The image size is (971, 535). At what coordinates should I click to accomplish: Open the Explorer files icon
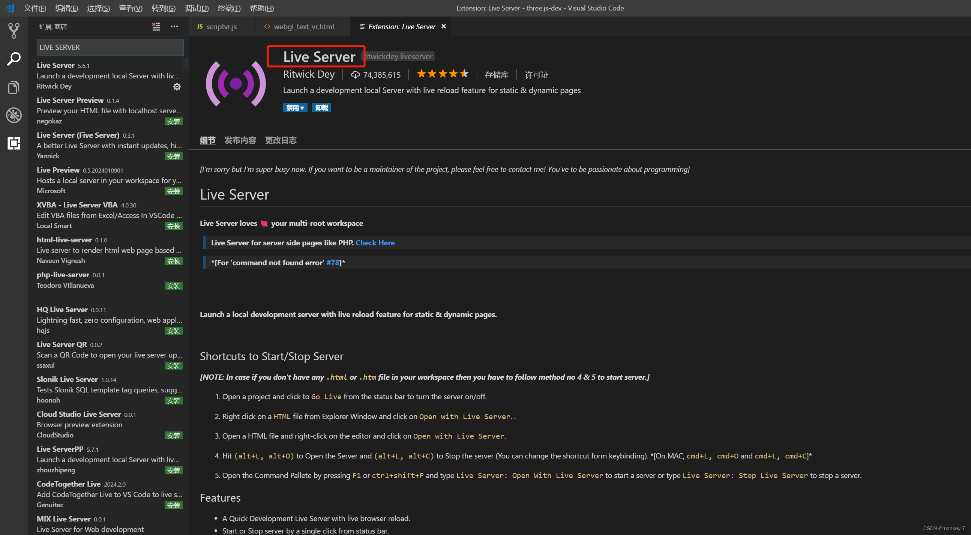14,87
